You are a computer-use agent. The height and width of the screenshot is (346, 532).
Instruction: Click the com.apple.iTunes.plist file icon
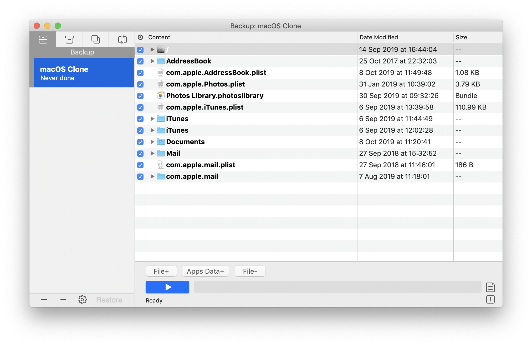click(161, 107)
